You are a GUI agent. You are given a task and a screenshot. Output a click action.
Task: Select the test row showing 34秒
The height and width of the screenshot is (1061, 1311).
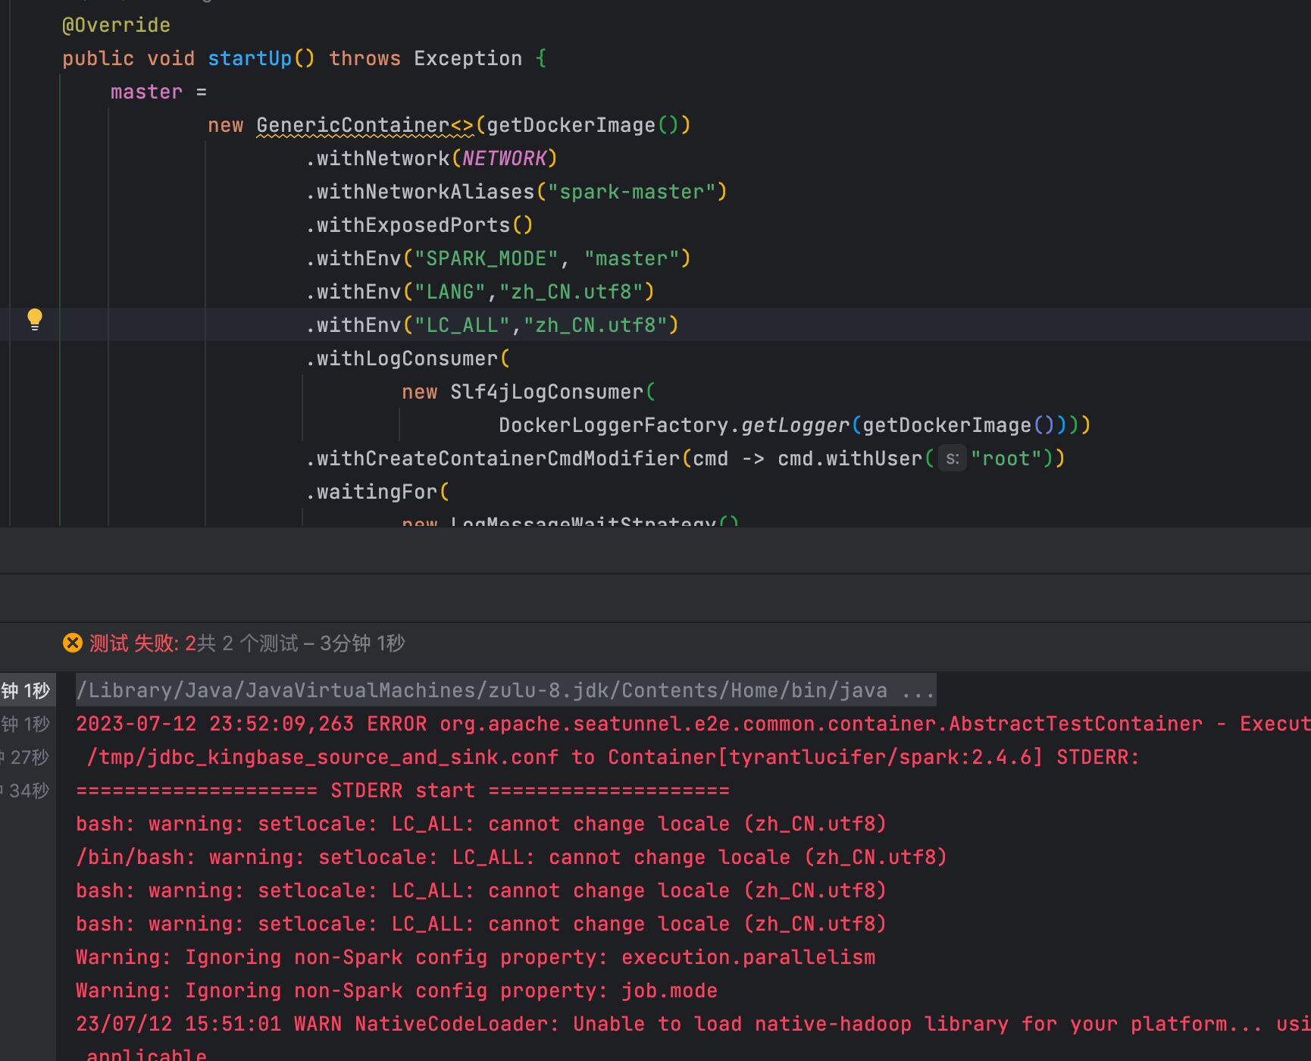(28, 790)
